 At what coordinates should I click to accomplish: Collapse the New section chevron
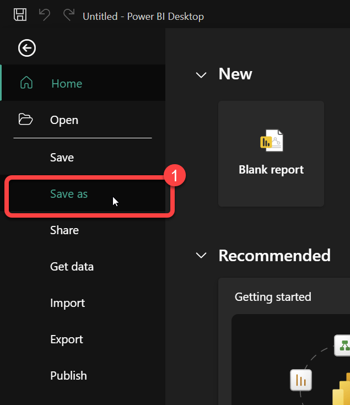[201, 75]
